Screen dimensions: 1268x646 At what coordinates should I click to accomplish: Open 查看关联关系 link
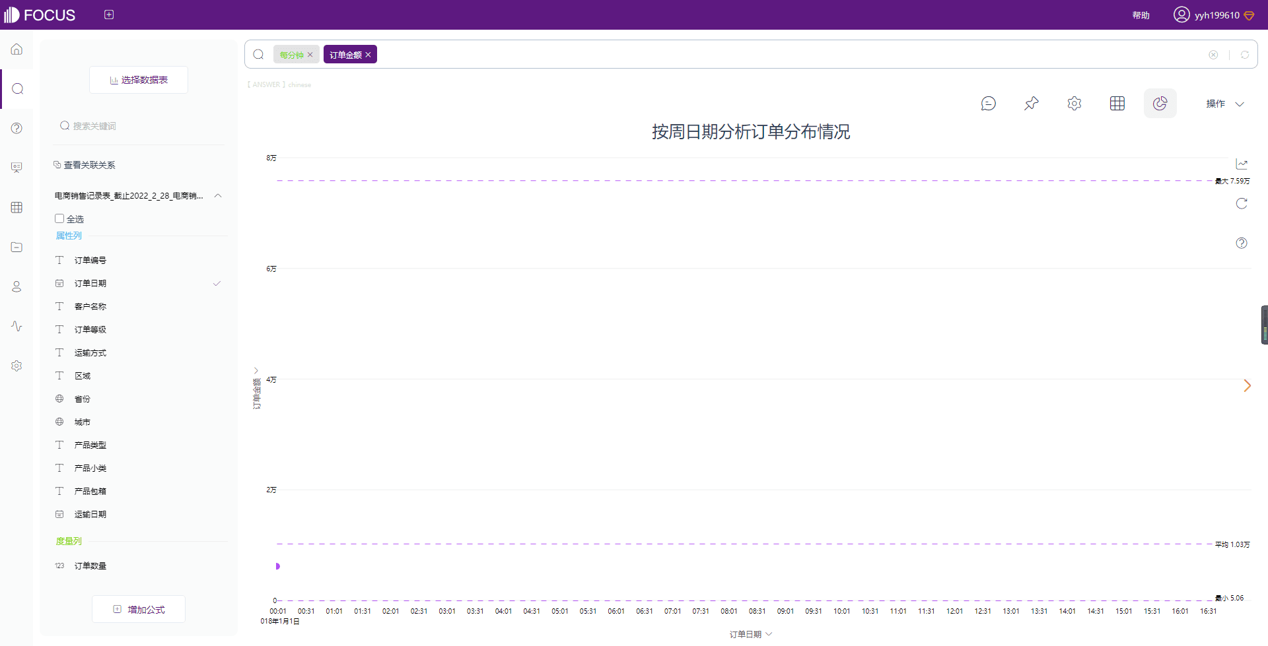pyautogui.click(x=84, y=165)
